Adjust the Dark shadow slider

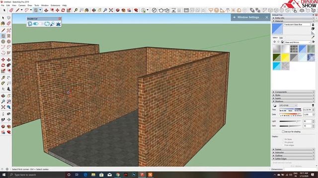click(x=290, y=126)
